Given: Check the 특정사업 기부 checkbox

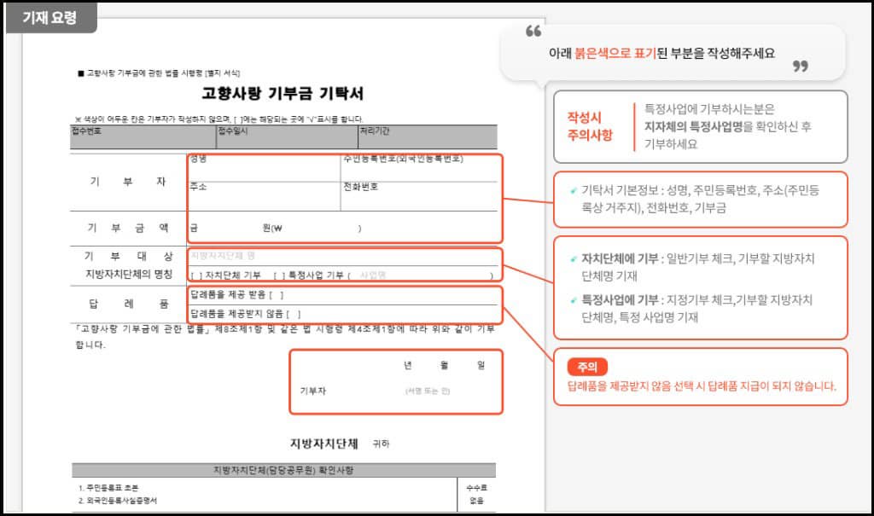Looking at the screenshot, I should pyautogui.click(x=278, y=276).
